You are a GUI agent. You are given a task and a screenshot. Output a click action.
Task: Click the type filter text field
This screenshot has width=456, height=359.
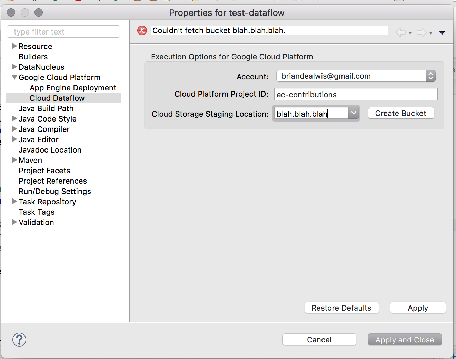tap(63, 31)
